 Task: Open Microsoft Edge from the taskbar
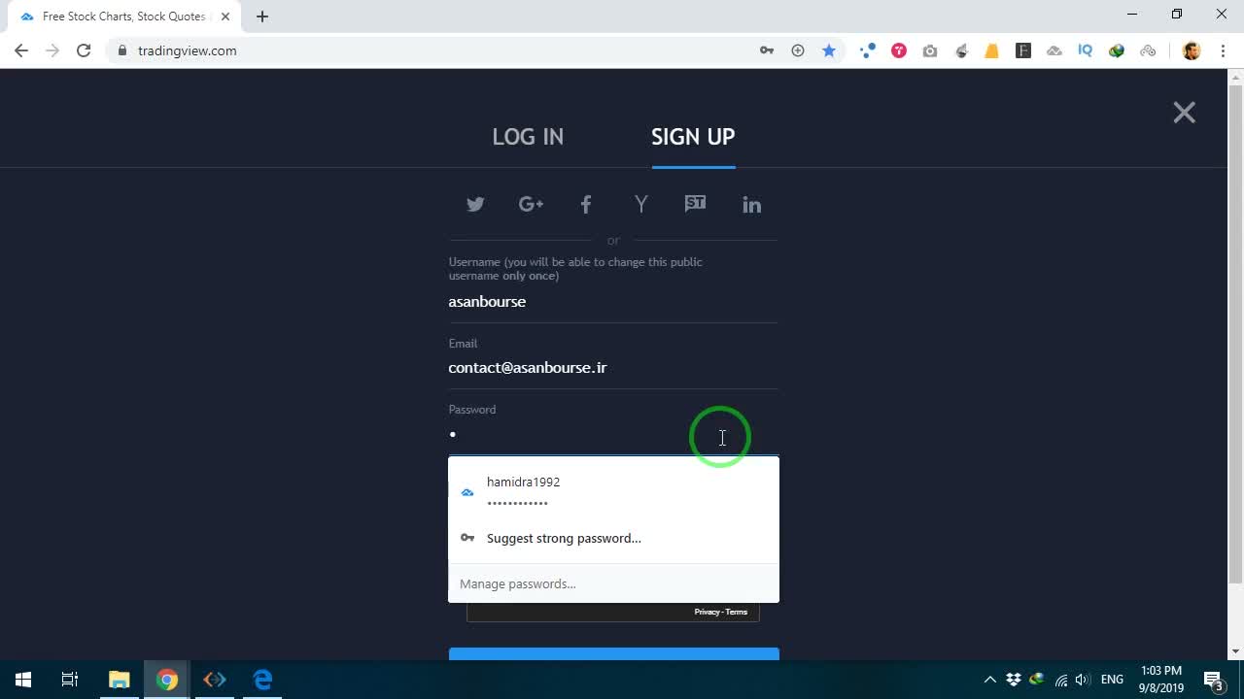(x=262, y=680)
